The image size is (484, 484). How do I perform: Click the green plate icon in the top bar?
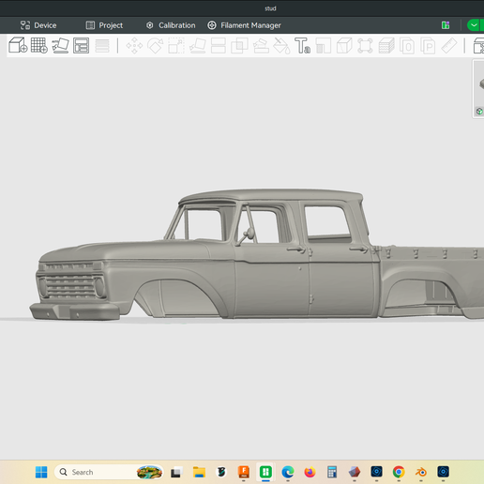[x=446, y=25]
